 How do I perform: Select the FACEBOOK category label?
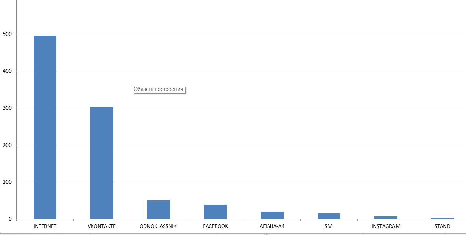tap(215, 226)
